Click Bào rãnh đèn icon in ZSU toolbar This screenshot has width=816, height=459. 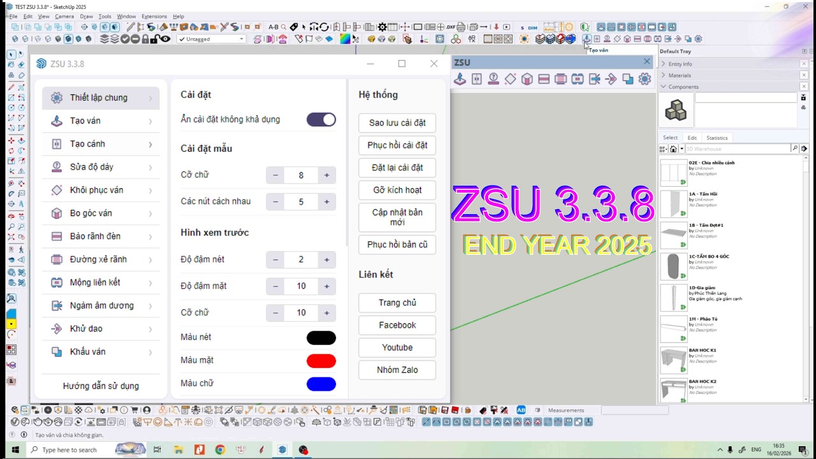544,79
